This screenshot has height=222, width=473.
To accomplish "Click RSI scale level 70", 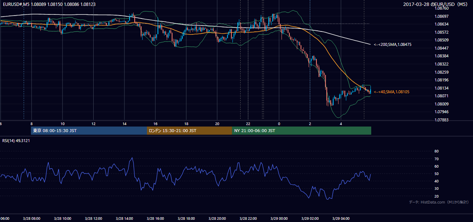I will tap(436, 159).
